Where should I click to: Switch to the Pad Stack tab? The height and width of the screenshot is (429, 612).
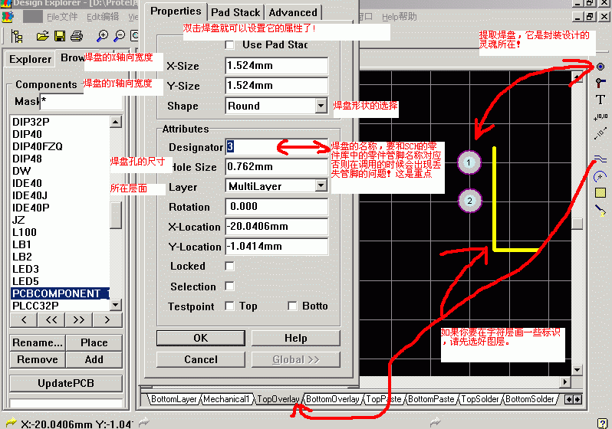point(236,12)
